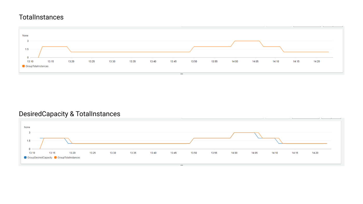Select GroupTotalInstances legend label beside GroupDesiredCapacity
Viewport: 363px width, 204px height.
[x=69, y=158]
